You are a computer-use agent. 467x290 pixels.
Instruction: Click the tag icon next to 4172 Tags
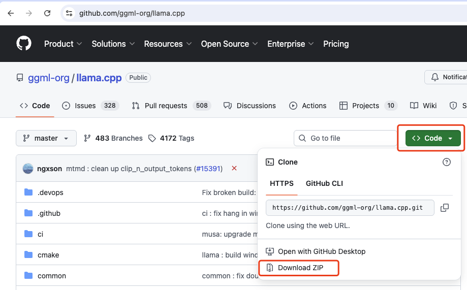pos(152,138)
